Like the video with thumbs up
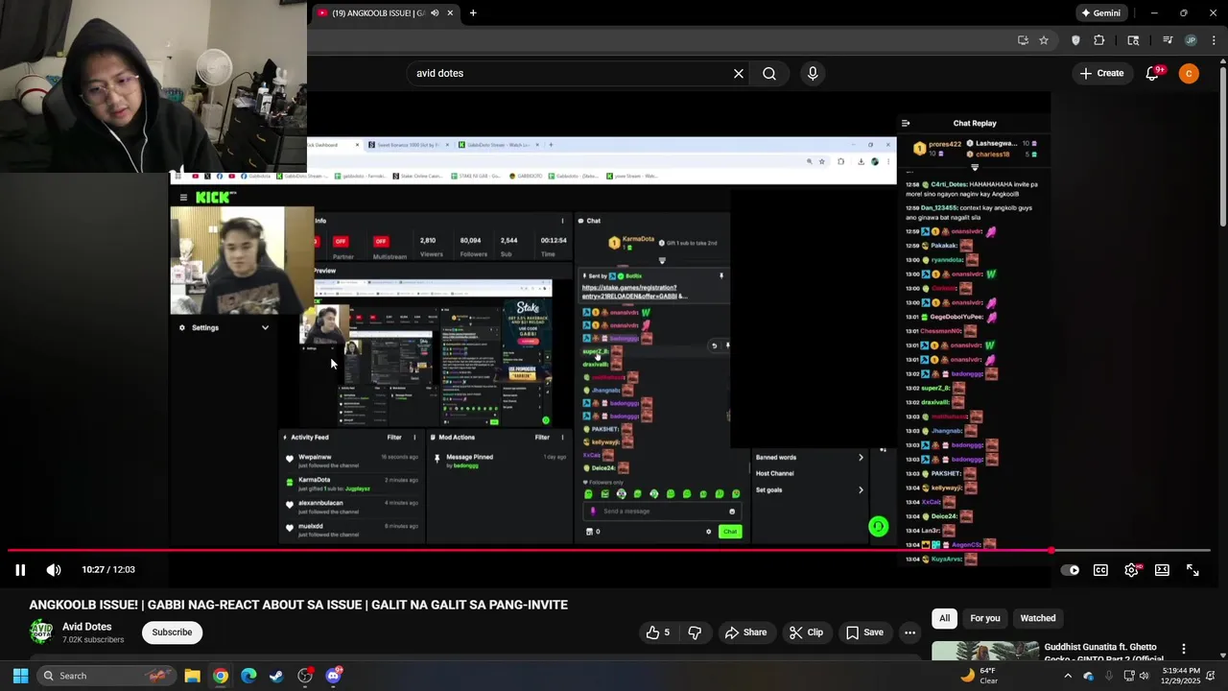This screenshot has width=1228, height=691. pos(658,632)
